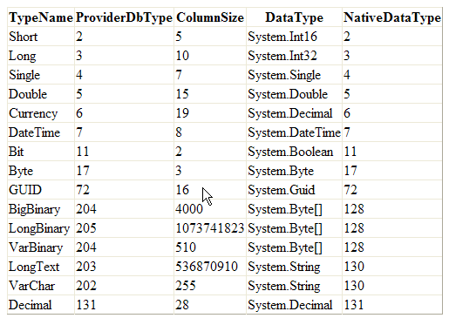Click the NativeDataType column header
449x325 pixels.
tap(392, 17)
